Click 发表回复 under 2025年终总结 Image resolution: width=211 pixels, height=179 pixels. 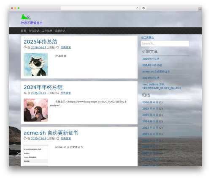pos(66,47)
